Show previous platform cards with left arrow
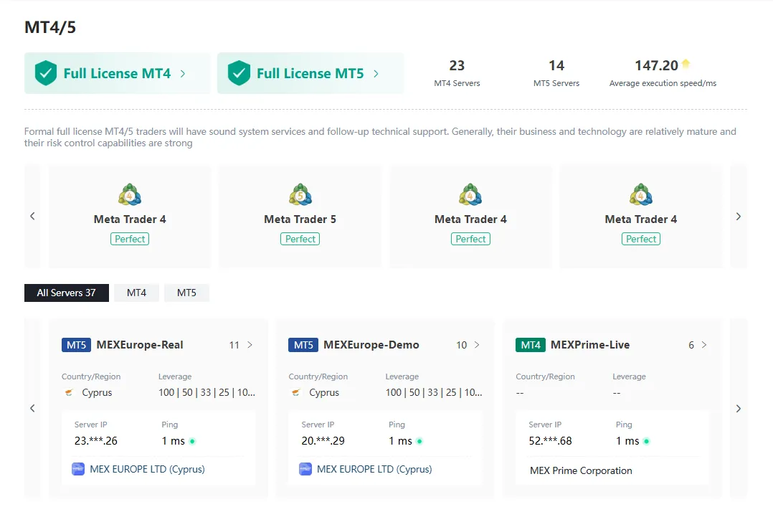Screen dimensions: 773x507 32,216
